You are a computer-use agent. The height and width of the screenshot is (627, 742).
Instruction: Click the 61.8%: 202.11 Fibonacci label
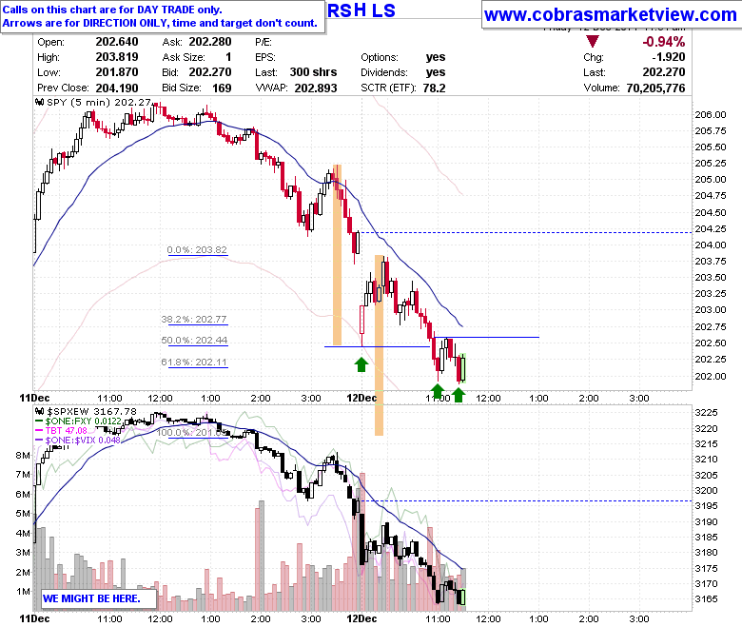tap(194, 362)
